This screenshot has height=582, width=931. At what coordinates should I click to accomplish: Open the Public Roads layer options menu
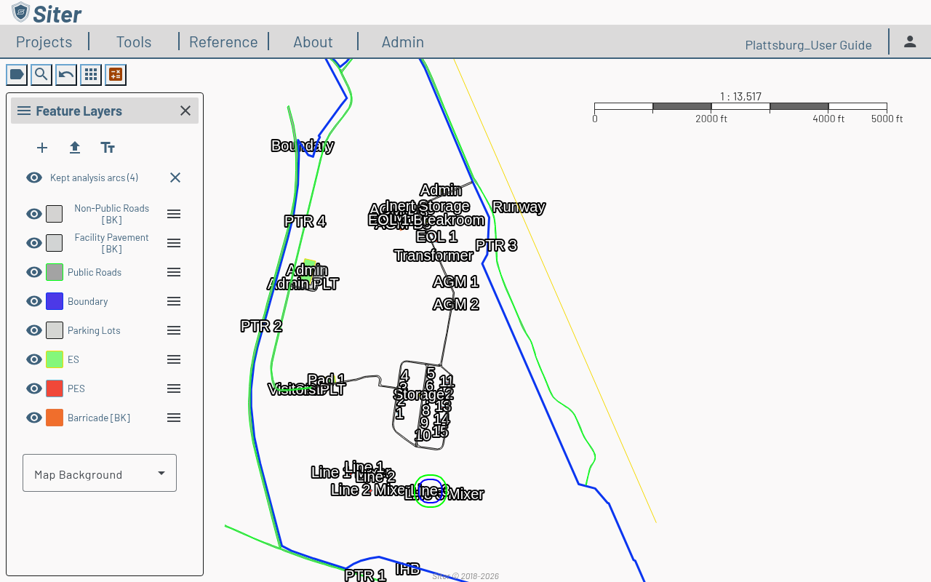click(x=174, y=272)
